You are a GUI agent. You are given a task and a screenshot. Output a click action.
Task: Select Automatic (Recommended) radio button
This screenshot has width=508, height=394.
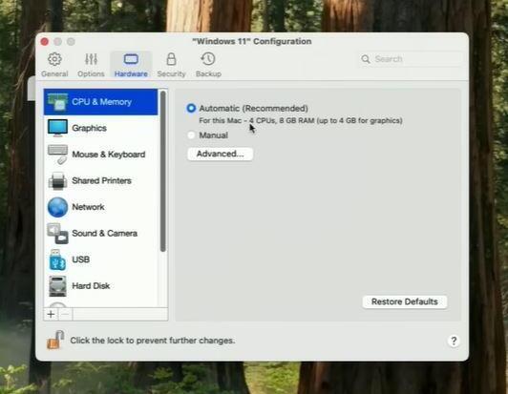[191, 108]
